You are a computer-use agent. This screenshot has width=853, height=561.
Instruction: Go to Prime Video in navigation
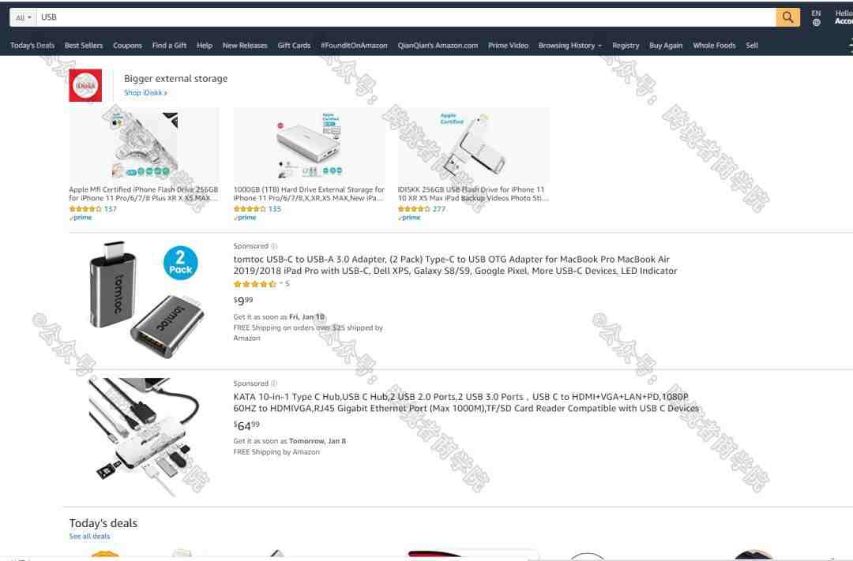click(x=508, y=46)
